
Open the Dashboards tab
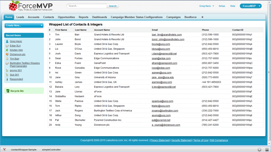click(x=100, y=17)
